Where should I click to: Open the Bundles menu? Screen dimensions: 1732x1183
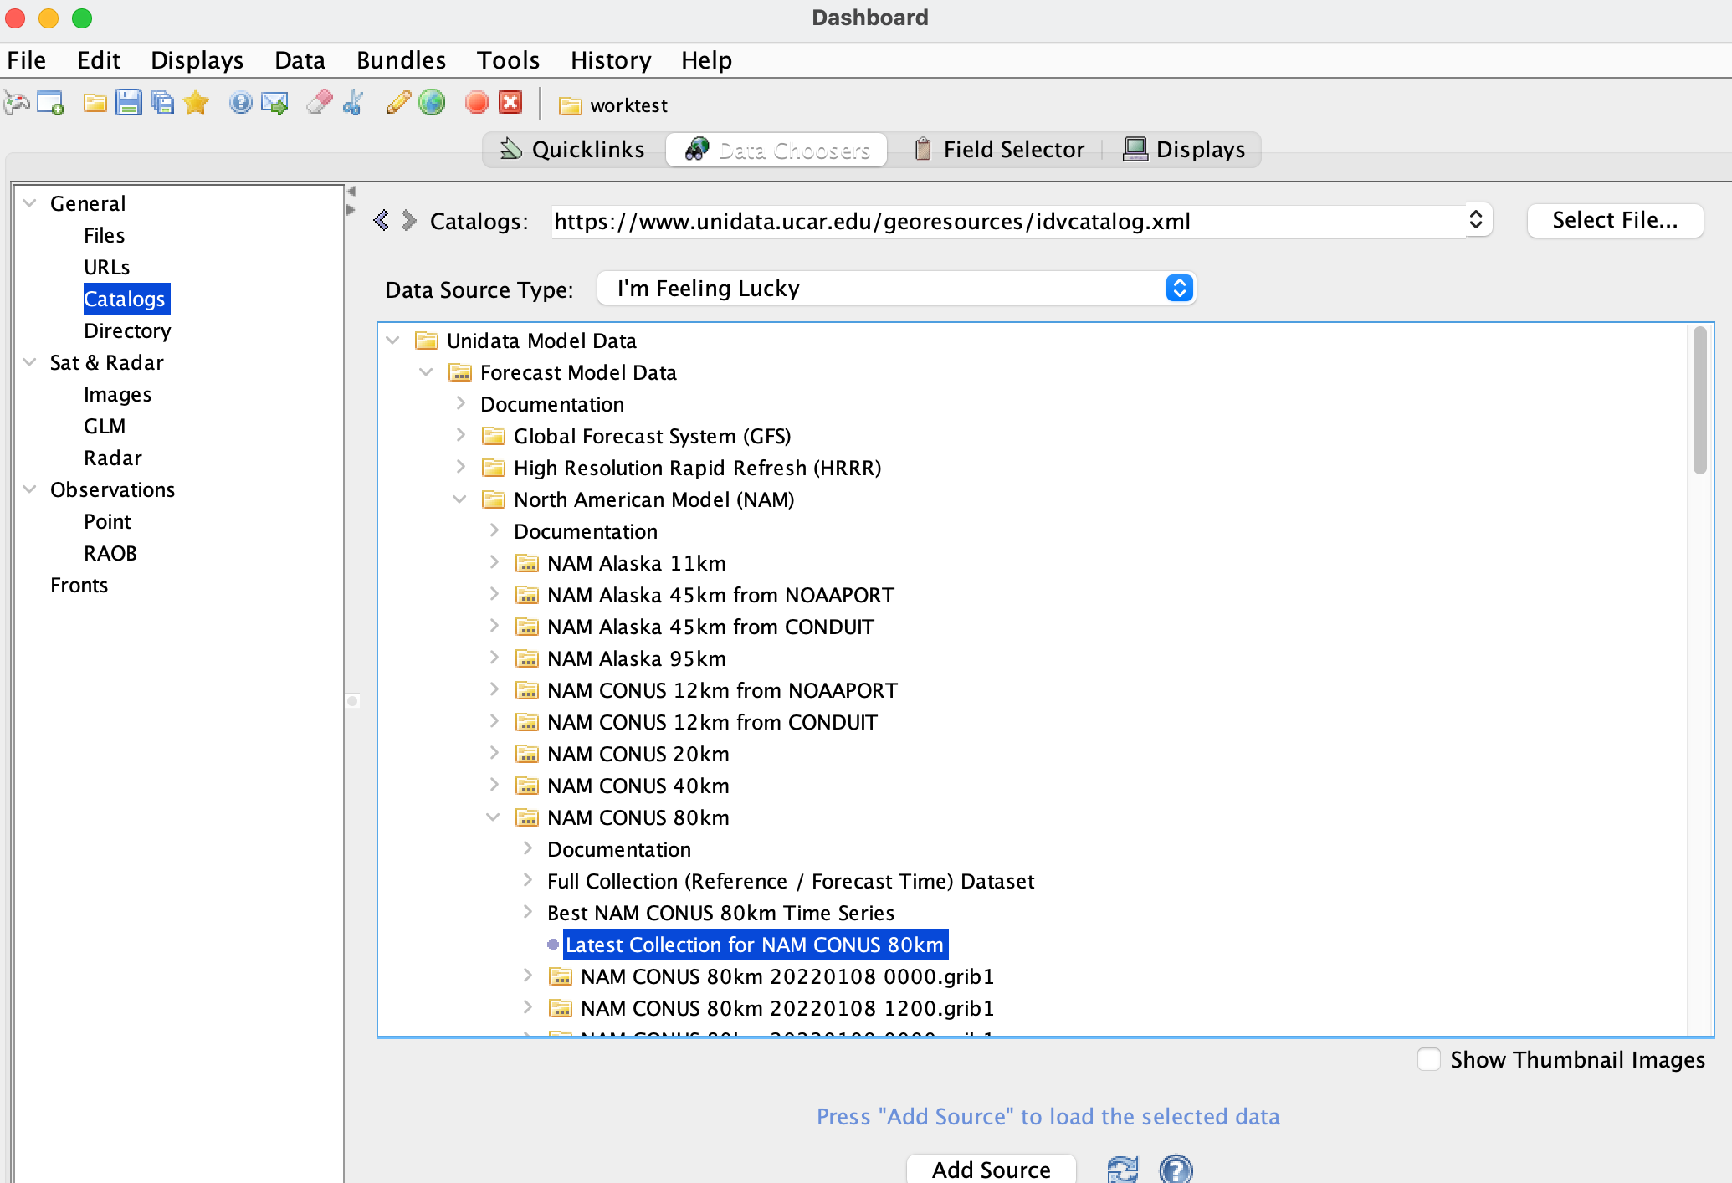pyautogui.click(x=401, y=60)
